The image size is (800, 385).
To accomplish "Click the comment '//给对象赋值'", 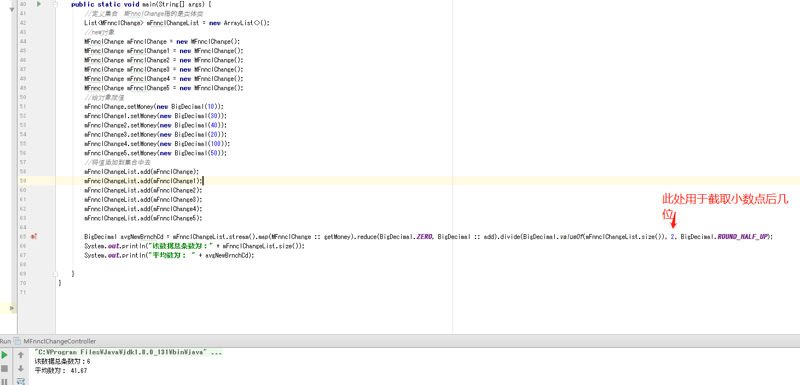I will [x=104, y=97].
